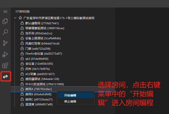Click the lock icon of qk2

click(22, 59)
